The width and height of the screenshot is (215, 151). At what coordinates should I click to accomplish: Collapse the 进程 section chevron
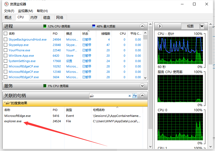click(x=142, y=26)
